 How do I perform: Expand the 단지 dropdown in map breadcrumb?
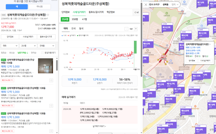[175, 5]
